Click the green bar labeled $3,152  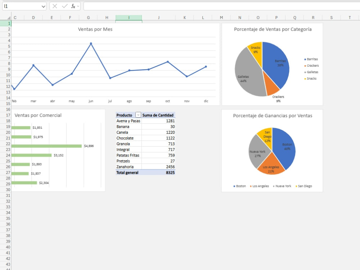click(x=31, y=155)
